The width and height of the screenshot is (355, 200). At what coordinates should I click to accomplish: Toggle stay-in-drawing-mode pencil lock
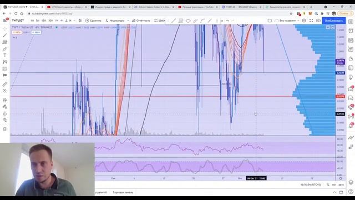click(x=5, y=107)
